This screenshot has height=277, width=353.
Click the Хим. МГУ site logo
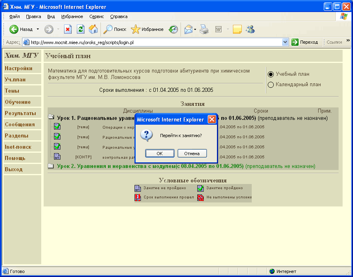click(x=22, y=55)
